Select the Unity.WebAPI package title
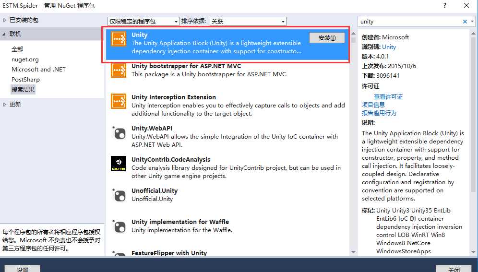 pos(152,128)
